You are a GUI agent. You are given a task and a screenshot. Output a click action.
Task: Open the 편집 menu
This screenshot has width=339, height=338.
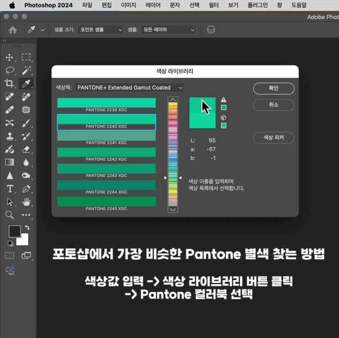[107, 5]
